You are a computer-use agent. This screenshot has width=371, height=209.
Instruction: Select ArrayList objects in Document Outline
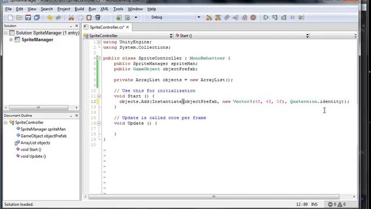[x=33, y=143]
